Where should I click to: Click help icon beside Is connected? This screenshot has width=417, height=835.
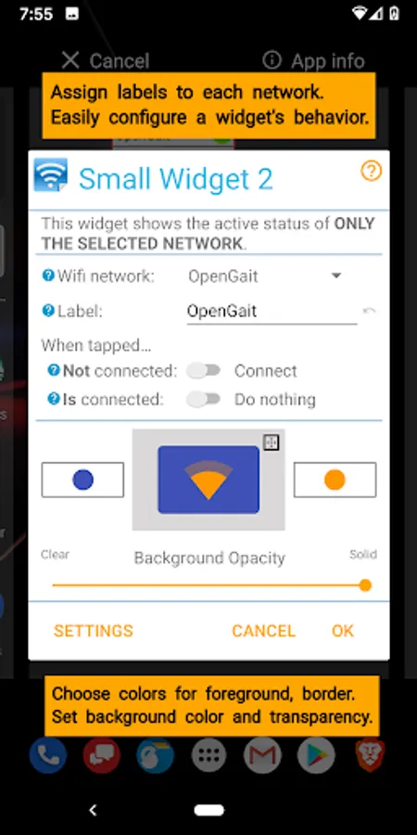point(54,399)
